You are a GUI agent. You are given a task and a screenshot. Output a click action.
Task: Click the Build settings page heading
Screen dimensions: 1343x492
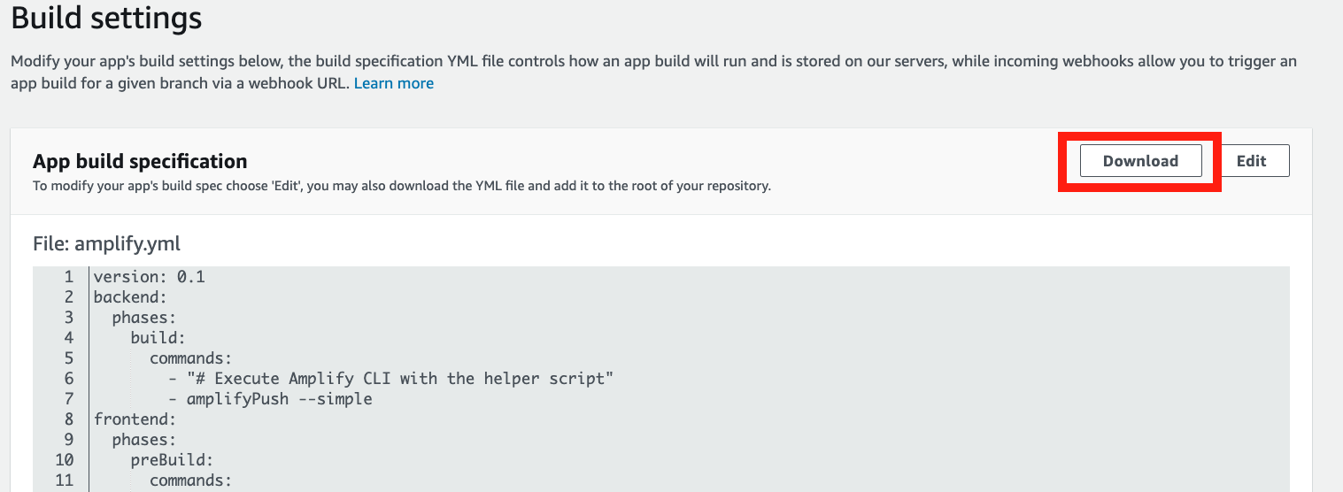[x=106, y=18]
